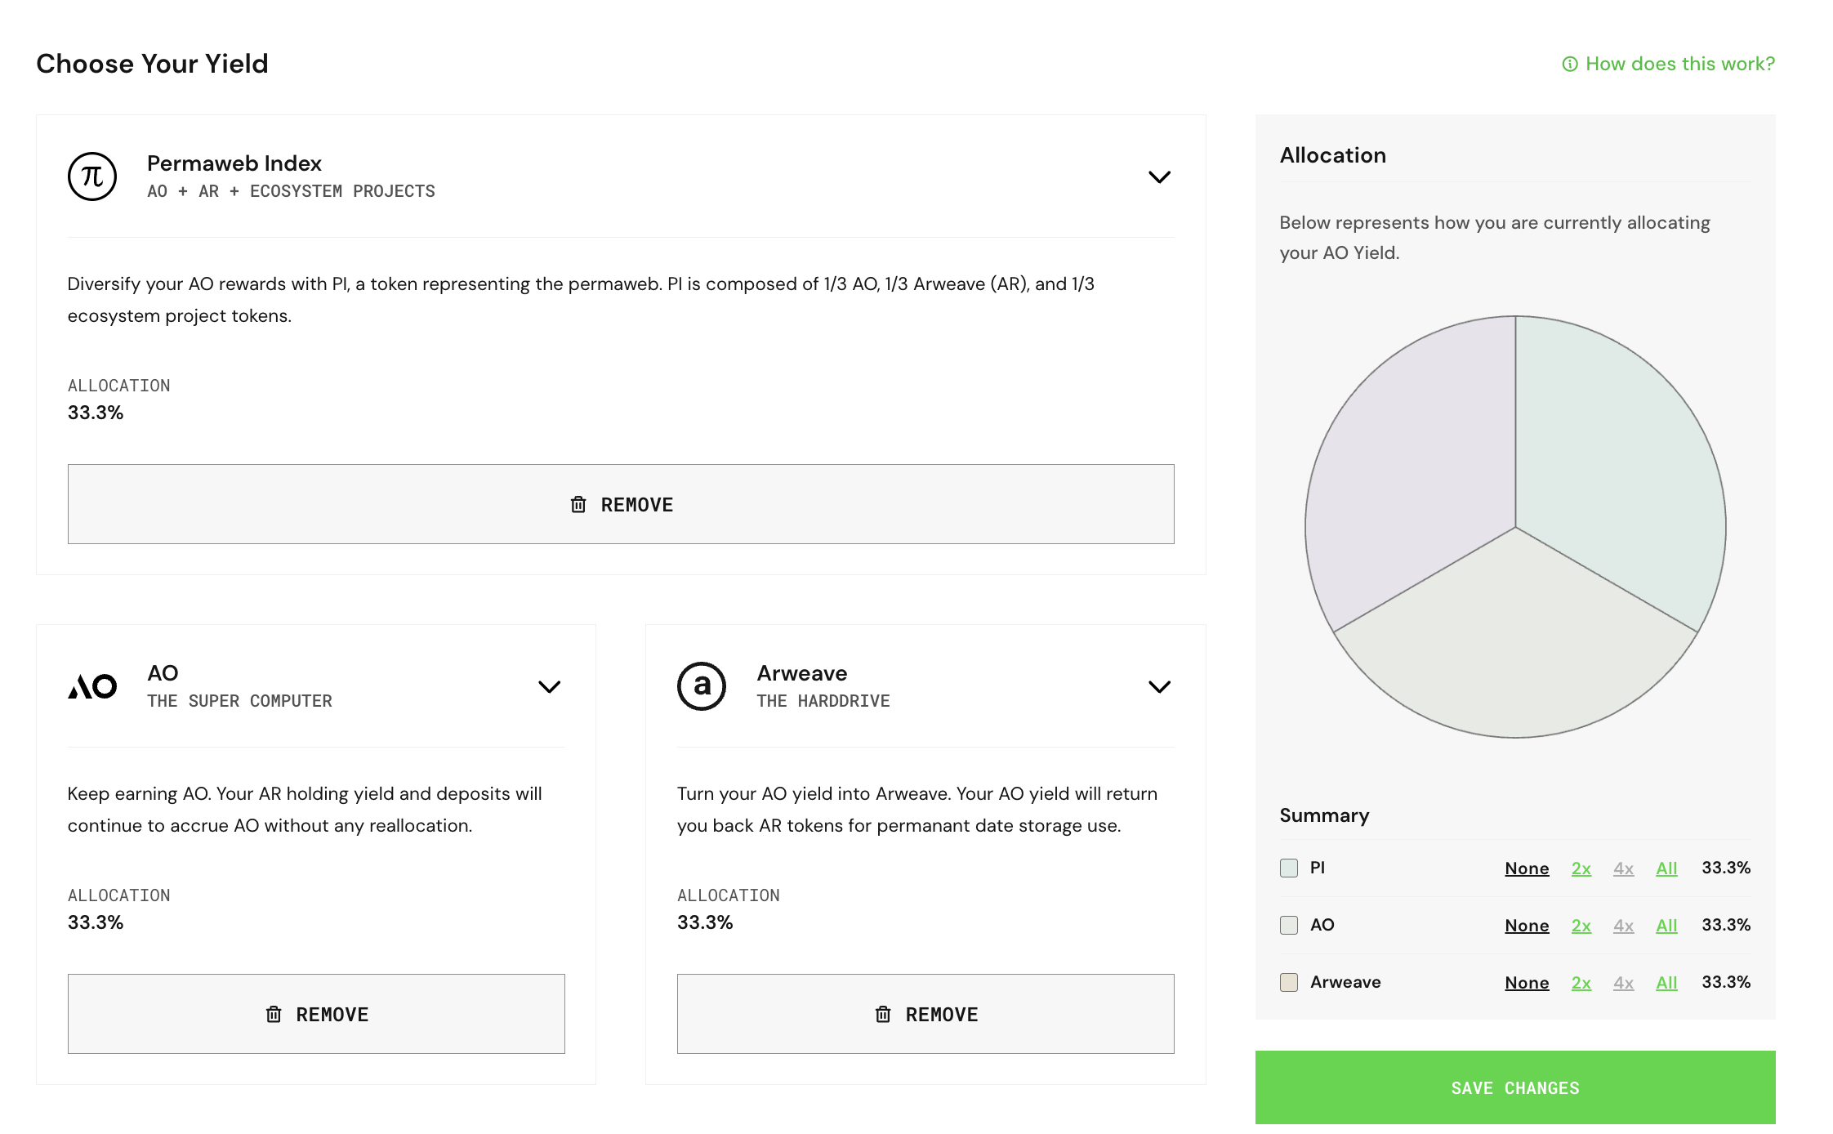Image resolution: width=1833 pixels, height=1134 pixels.
Task: Click the Summary heading
Action: pos(1324,815)
